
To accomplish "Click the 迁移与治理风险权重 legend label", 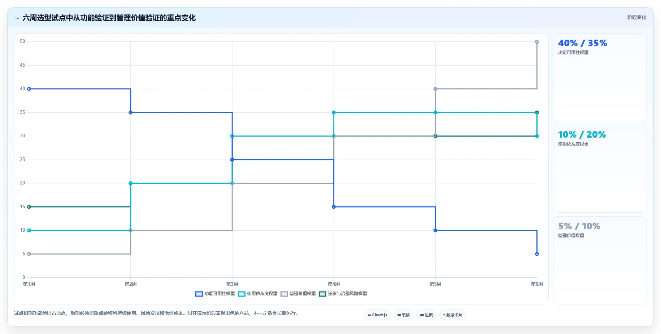I will pos(347,294).
